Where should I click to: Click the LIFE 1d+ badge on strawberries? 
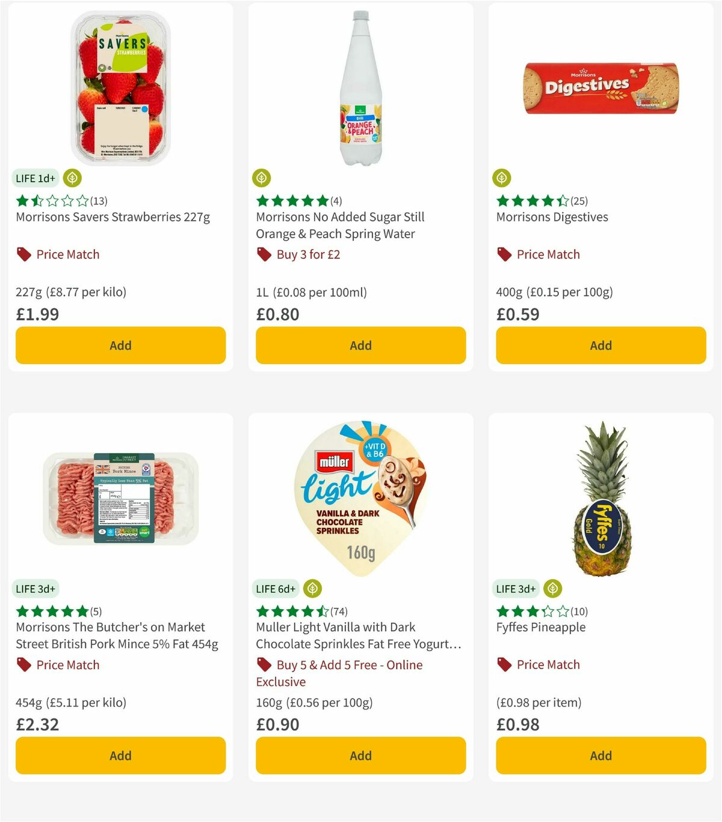tap(35, 178)
